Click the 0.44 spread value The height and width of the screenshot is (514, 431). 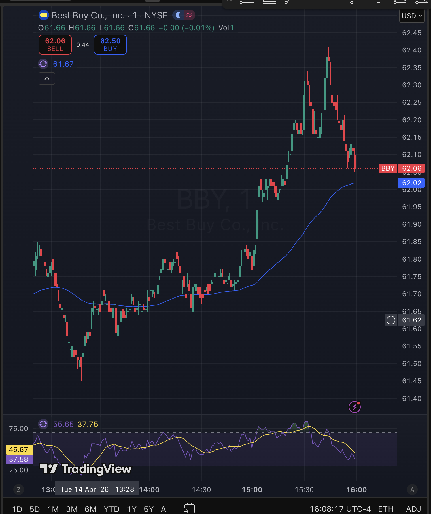coord(83,45)
